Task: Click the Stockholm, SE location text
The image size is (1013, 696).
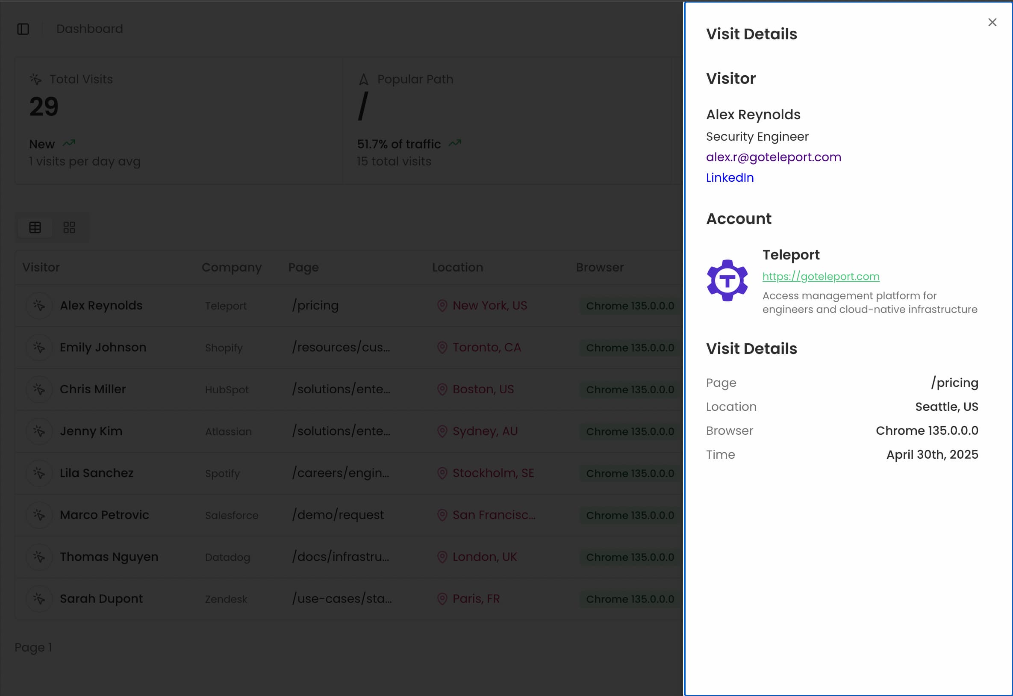Action: [x=493, y=473]
